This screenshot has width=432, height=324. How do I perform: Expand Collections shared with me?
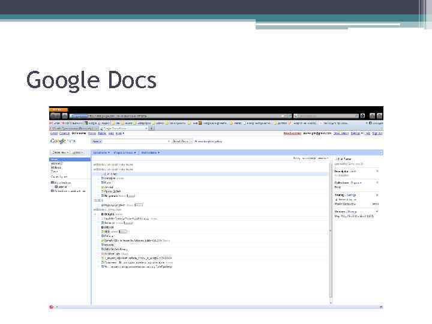[52, 191]
